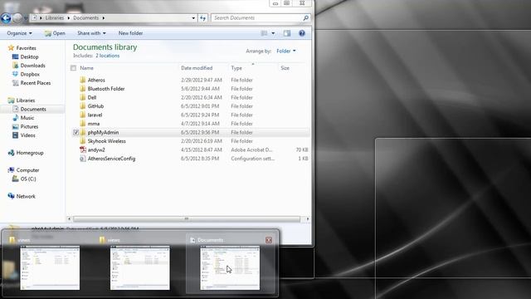This screenshot has width=531, height=299.
Task: Select the AtherosServiceConfig file icon
Action: click(83, 159)
